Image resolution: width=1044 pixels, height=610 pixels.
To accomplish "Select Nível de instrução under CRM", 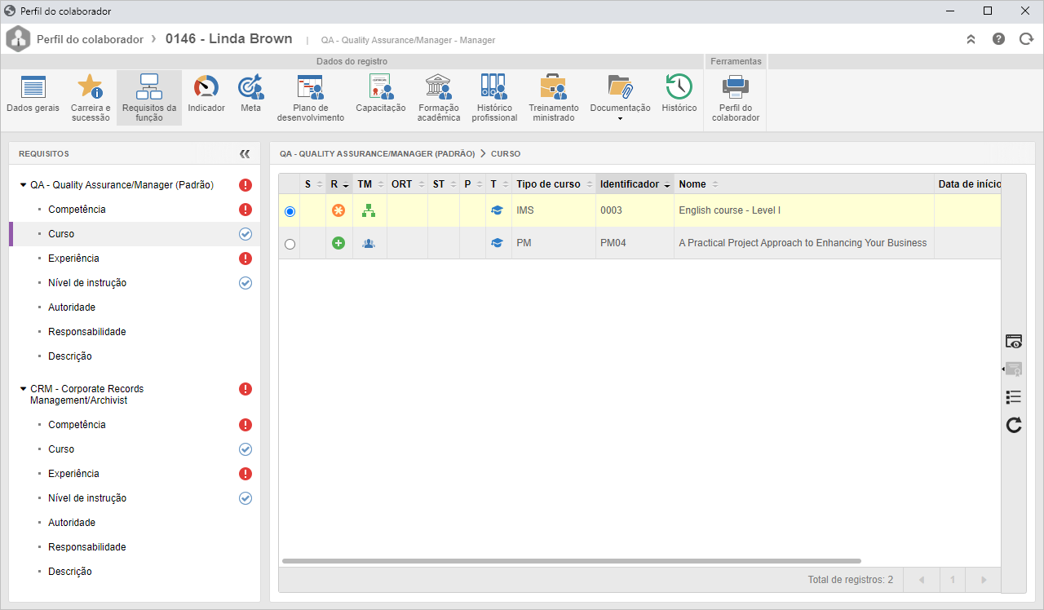I will point(87,498).
